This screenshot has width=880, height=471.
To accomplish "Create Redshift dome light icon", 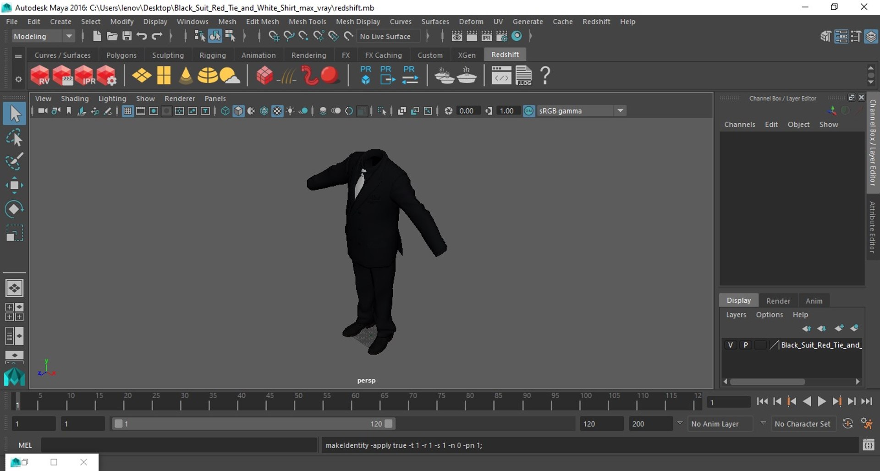I will click(208, 76).
